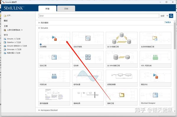Choose 从 SVN 新建工程 template
This screenshot has height=117, width=177.
[122, 59]
